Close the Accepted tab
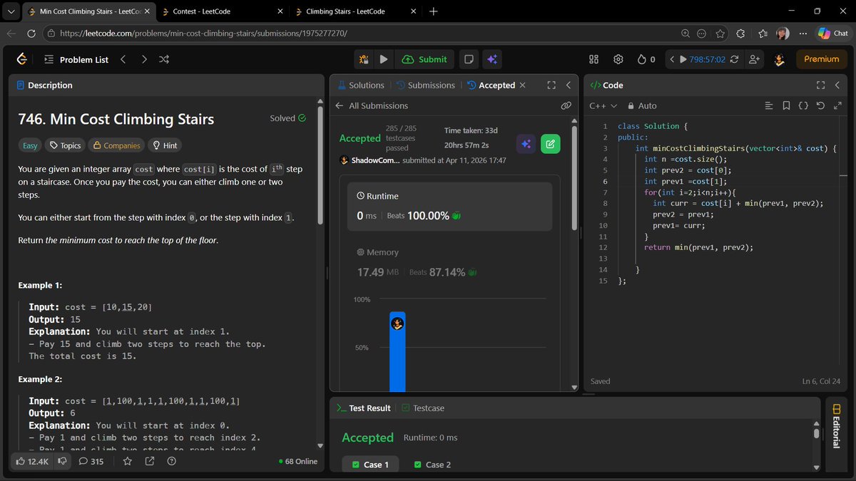 point(522,85)
